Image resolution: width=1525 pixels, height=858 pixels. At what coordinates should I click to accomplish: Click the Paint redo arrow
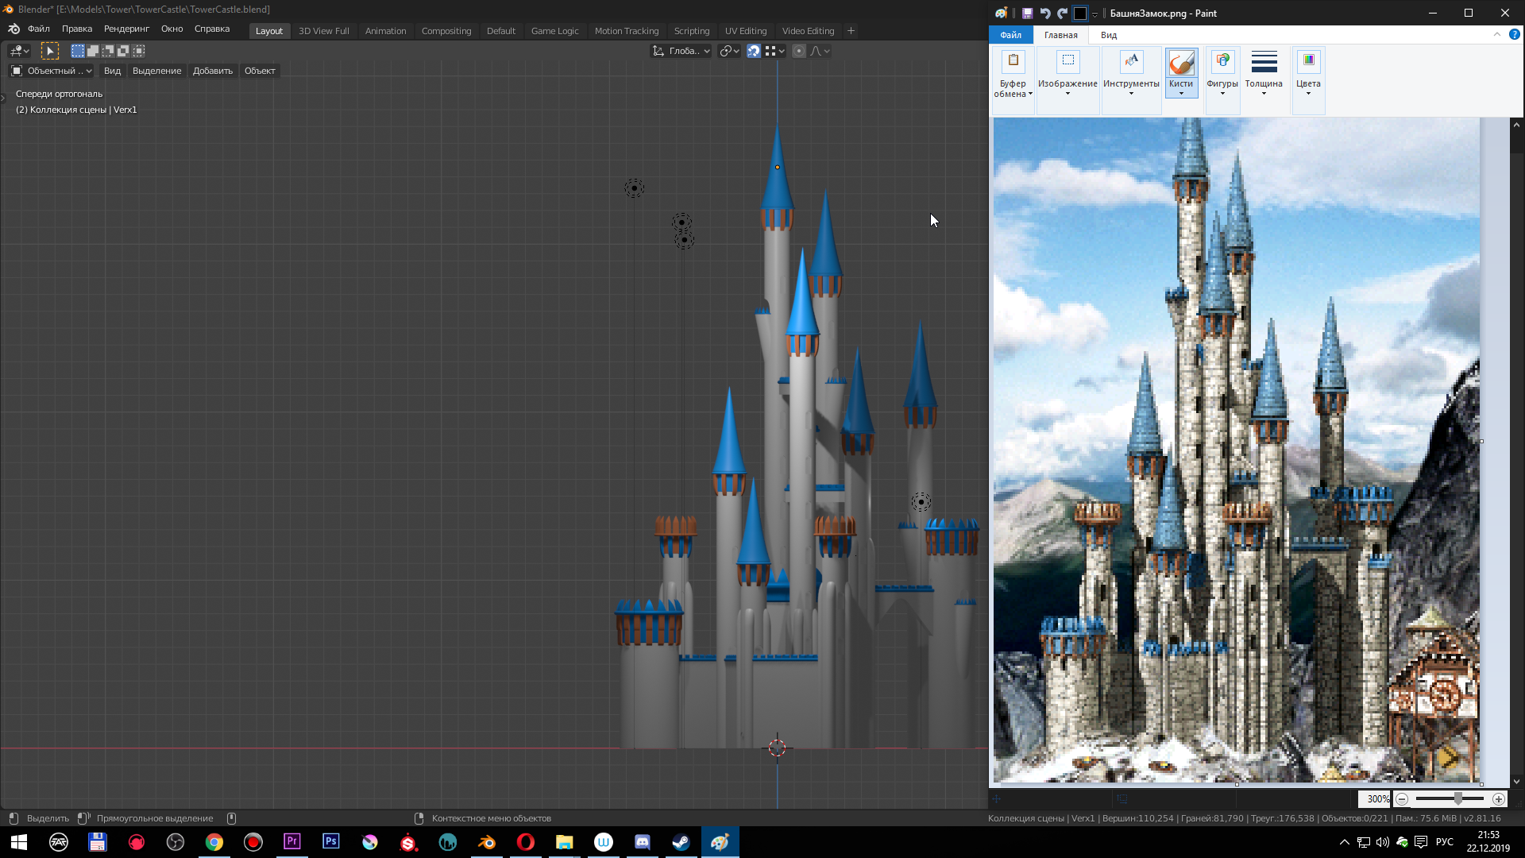(x=1062, y=14)
